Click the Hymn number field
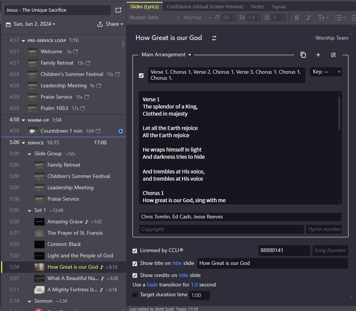The width and height of the screenshot is (356, 311). pos(324,229)
